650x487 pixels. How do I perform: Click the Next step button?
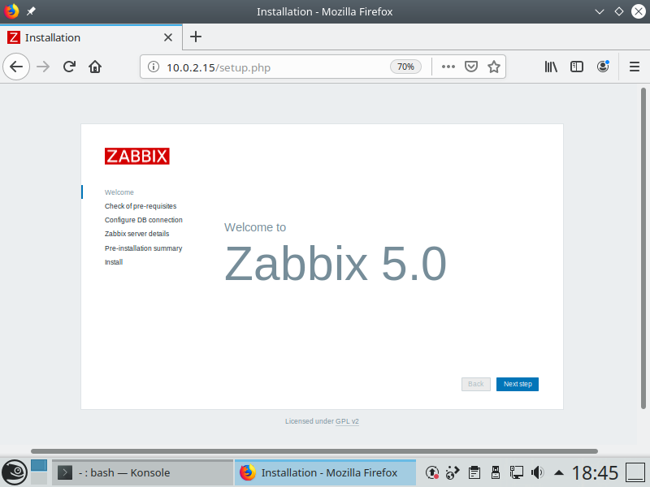[517, 384]
